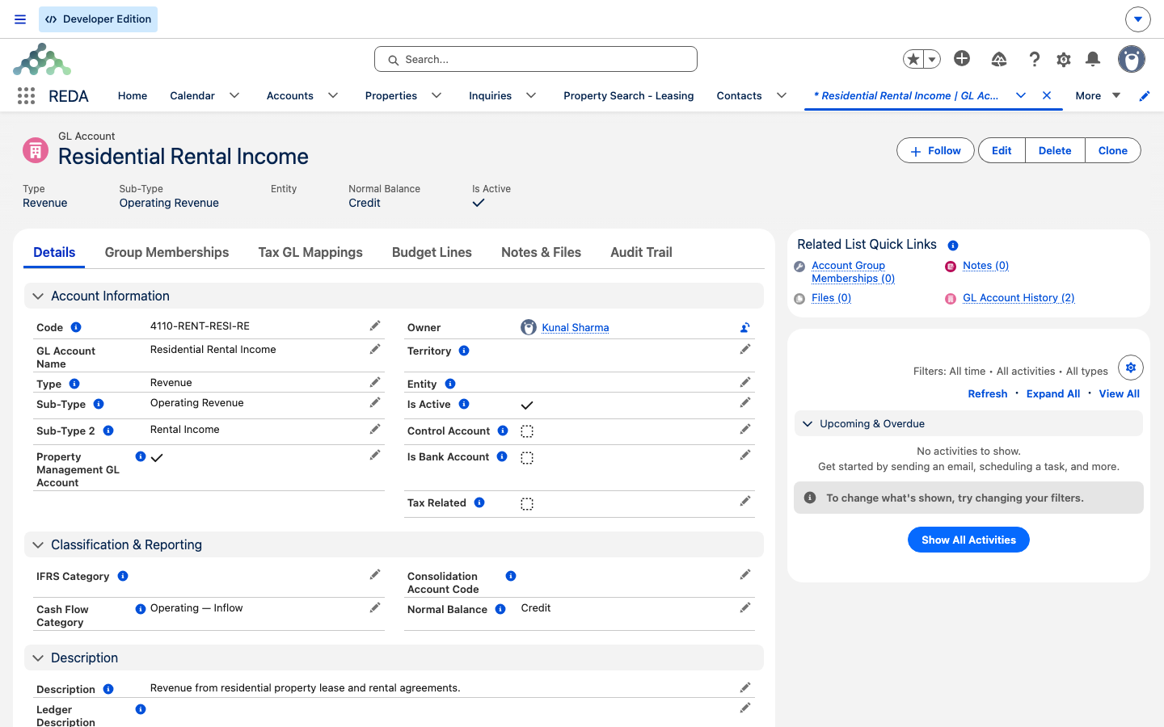
Task: Show info tooltip for Sub-Type 2
Action: pos(108,431)
